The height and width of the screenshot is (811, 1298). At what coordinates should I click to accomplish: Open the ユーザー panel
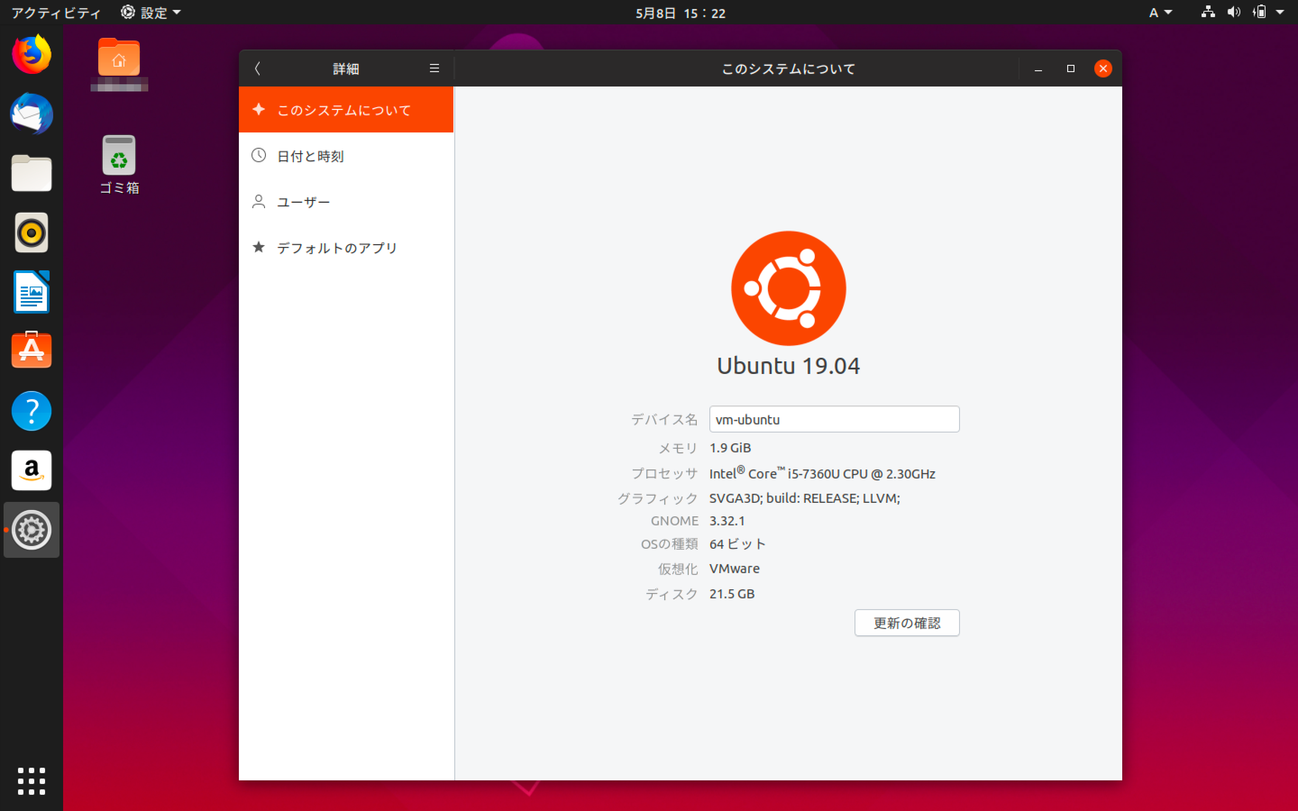click(x=346, y=202)
